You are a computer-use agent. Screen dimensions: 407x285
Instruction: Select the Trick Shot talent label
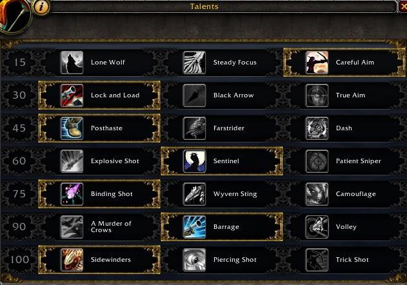pyautogui.click(x=352, y=260)
